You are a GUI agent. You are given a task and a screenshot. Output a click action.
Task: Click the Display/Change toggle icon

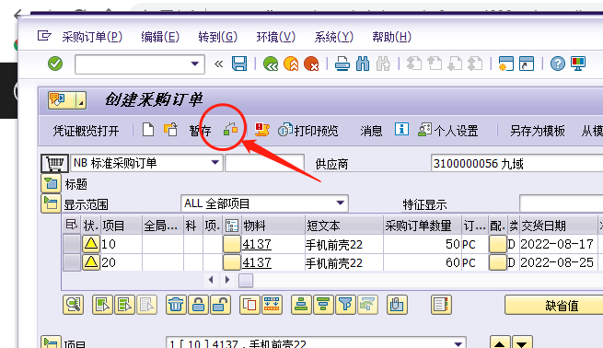click(x=170, y=130)
